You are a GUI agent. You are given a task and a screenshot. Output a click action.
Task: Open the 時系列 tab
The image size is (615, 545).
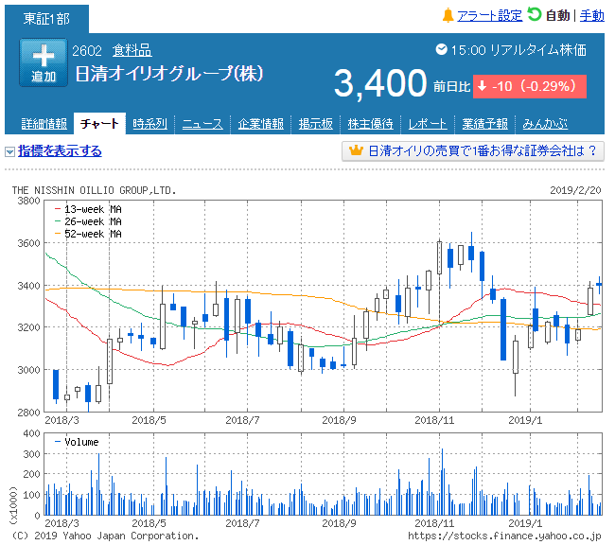point(149,124)
